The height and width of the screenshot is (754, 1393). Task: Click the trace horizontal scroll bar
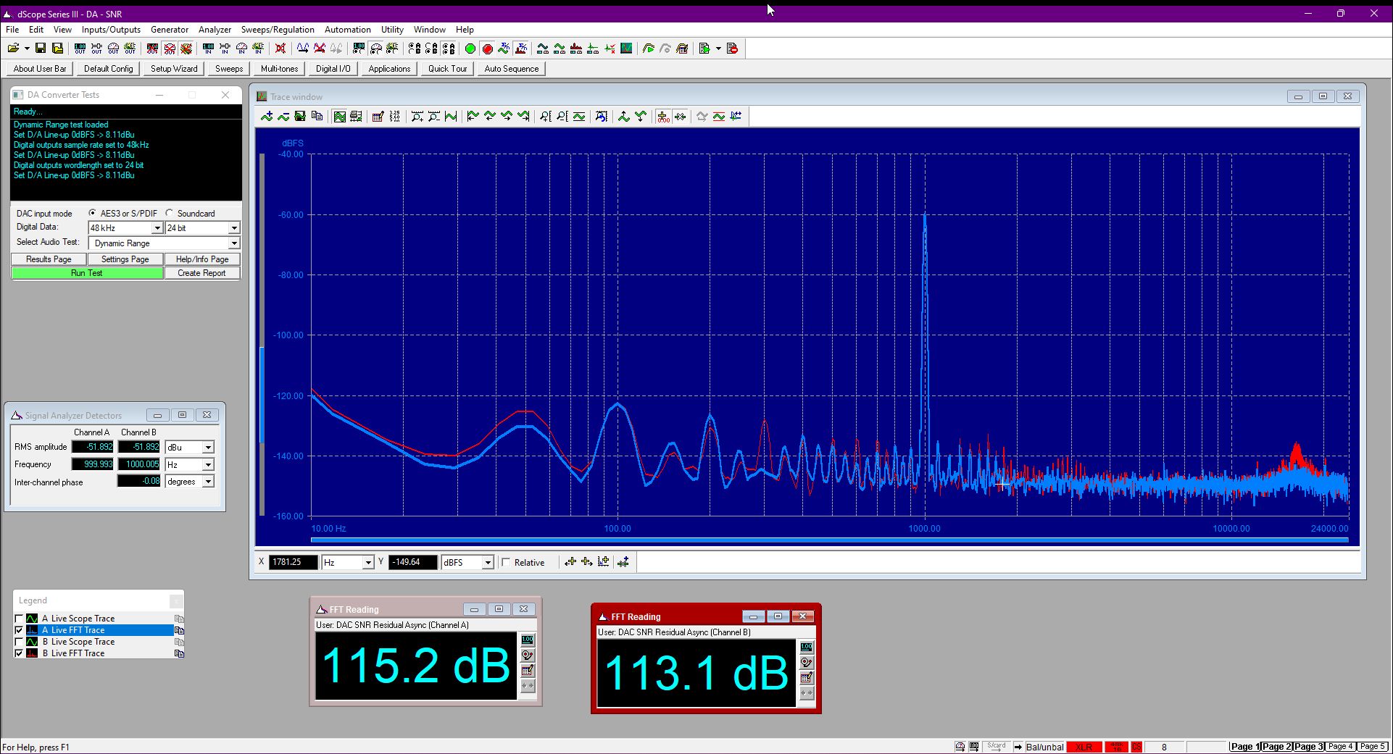[x=829, y=540]
